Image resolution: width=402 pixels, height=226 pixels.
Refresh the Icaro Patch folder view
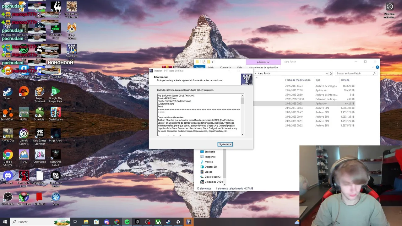pos(331,73)
